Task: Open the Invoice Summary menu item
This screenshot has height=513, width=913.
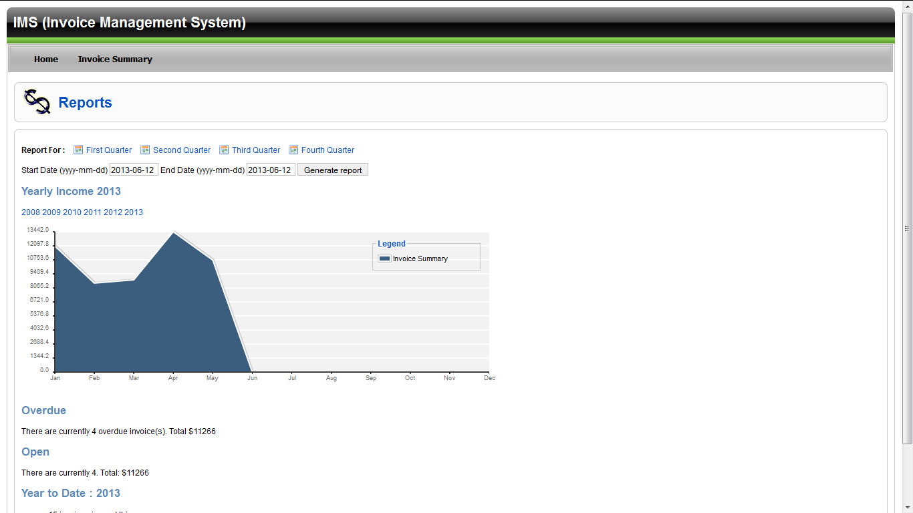Action: pyautogui.click(x=115, y=59)
